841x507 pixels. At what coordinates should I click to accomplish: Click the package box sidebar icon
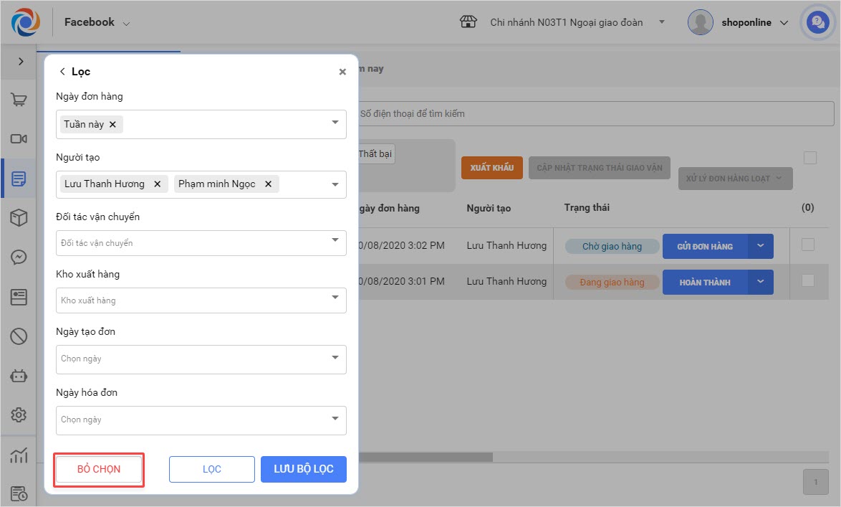19,218
